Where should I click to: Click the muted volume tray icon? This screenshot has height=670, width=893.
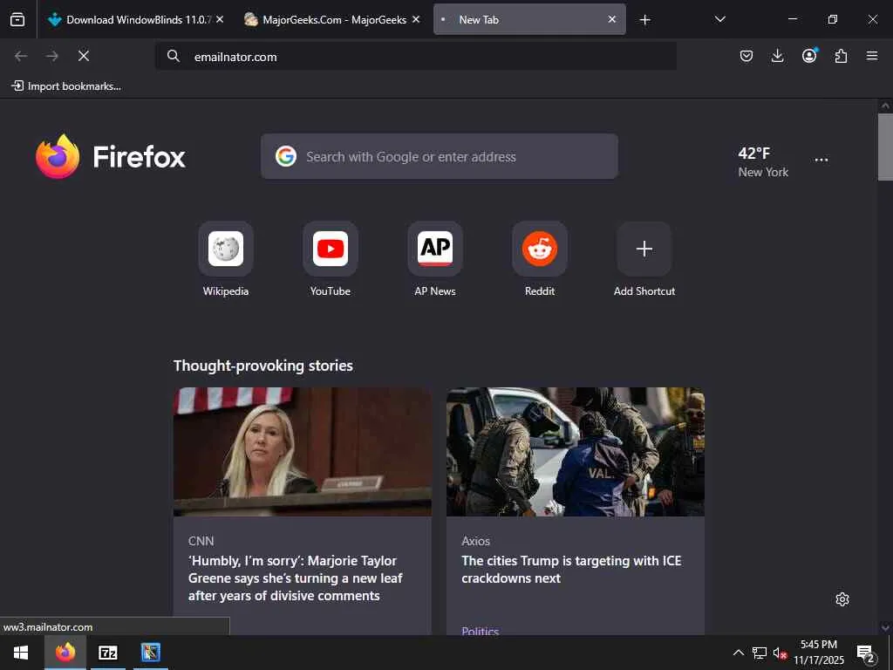click(x=780, y=653)
